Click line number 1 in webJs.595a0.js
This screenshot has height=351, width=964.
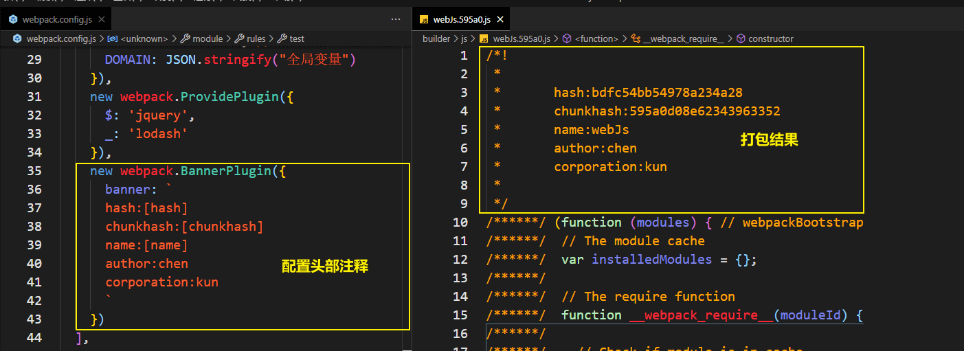point(464,55)
